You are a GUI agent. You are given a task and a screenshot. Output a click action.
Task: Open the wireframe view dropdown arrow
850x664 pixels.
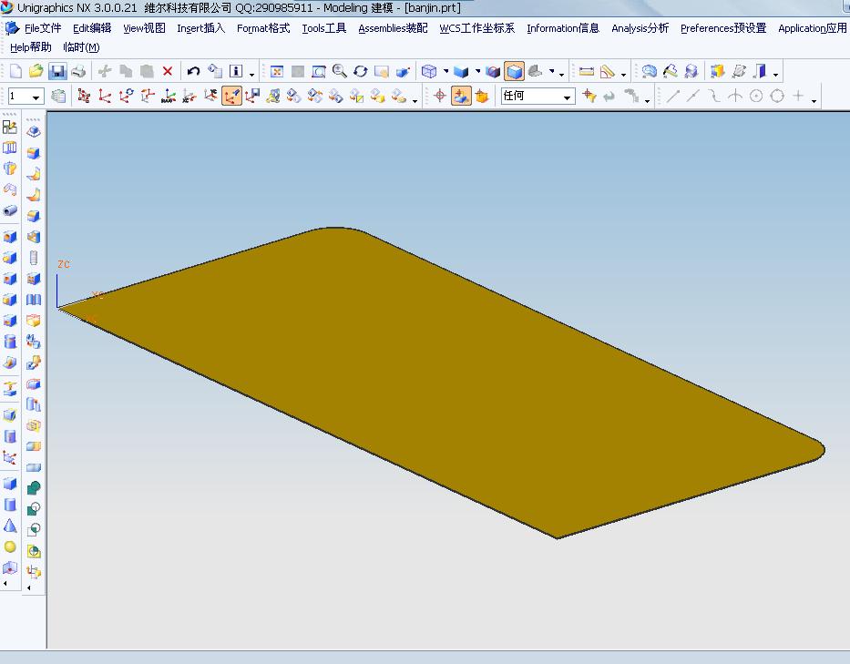pyautogui.click(x=445, y=71)
